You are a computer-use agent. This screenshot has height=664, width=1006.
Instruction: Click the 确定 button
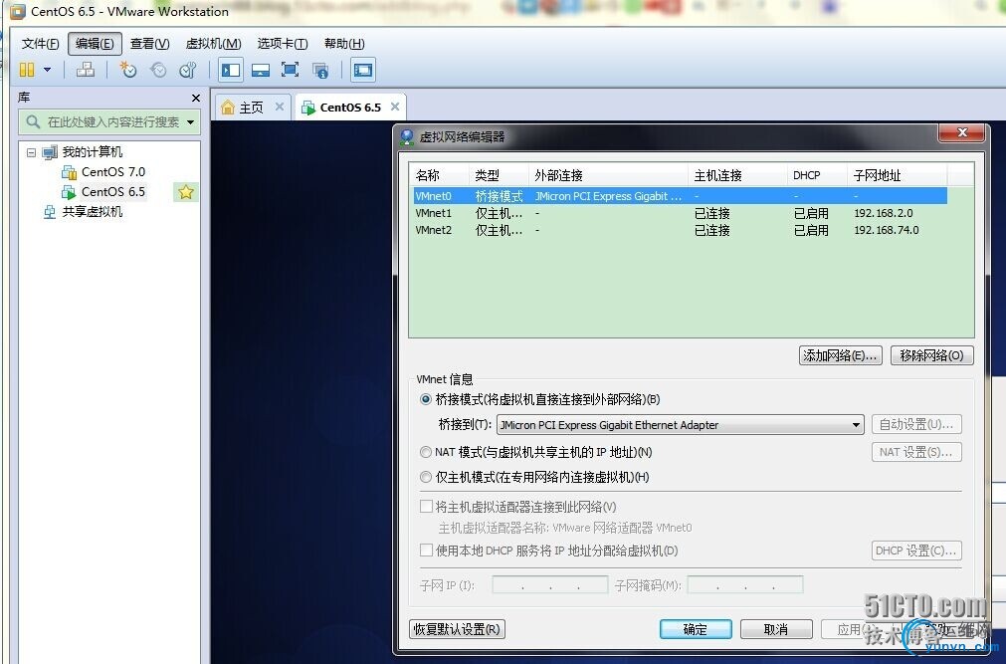coord(696,629)
